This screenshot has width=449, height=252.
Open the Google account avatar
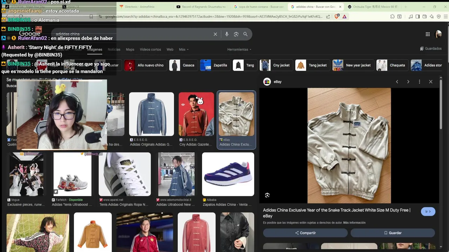pos(438,34)
